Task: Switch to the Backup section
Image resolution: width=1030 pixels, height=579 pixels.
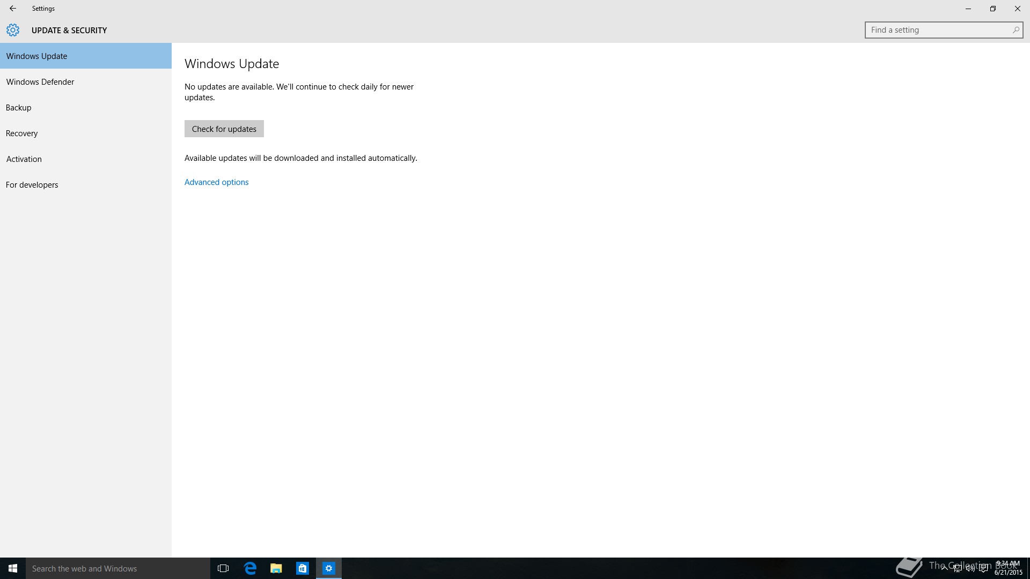Action: (x=86, y=107)
